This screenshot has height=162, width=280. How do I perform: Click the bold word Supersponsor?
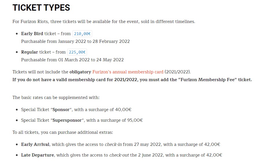(67, 120)
